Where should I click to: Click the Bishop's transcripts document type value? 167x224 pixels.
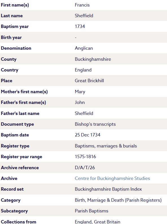[x=95, y=124]
